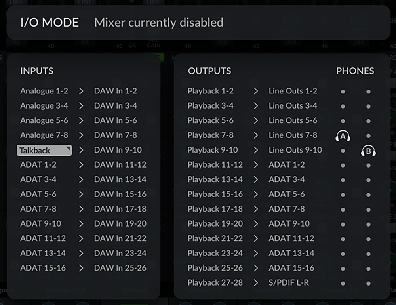Click arrow between Playback 1-2 and Line Outs 1-2
Screen dimensions: 396x305
coord(256,91)
